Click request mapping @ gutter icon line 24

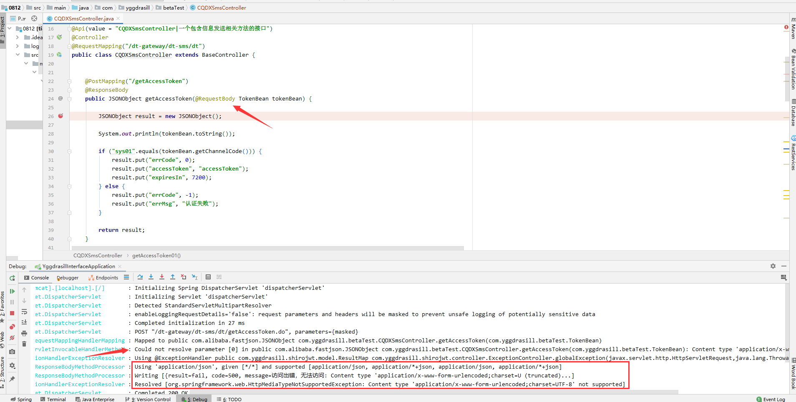click(x=60, y=98)
